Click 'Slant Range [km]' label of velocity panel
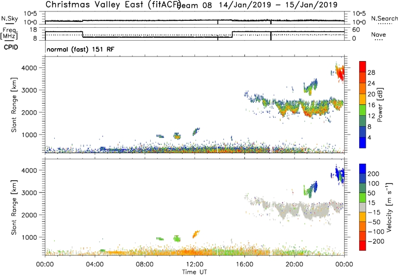This screenshot has width=398, height=275. point(14,207)
